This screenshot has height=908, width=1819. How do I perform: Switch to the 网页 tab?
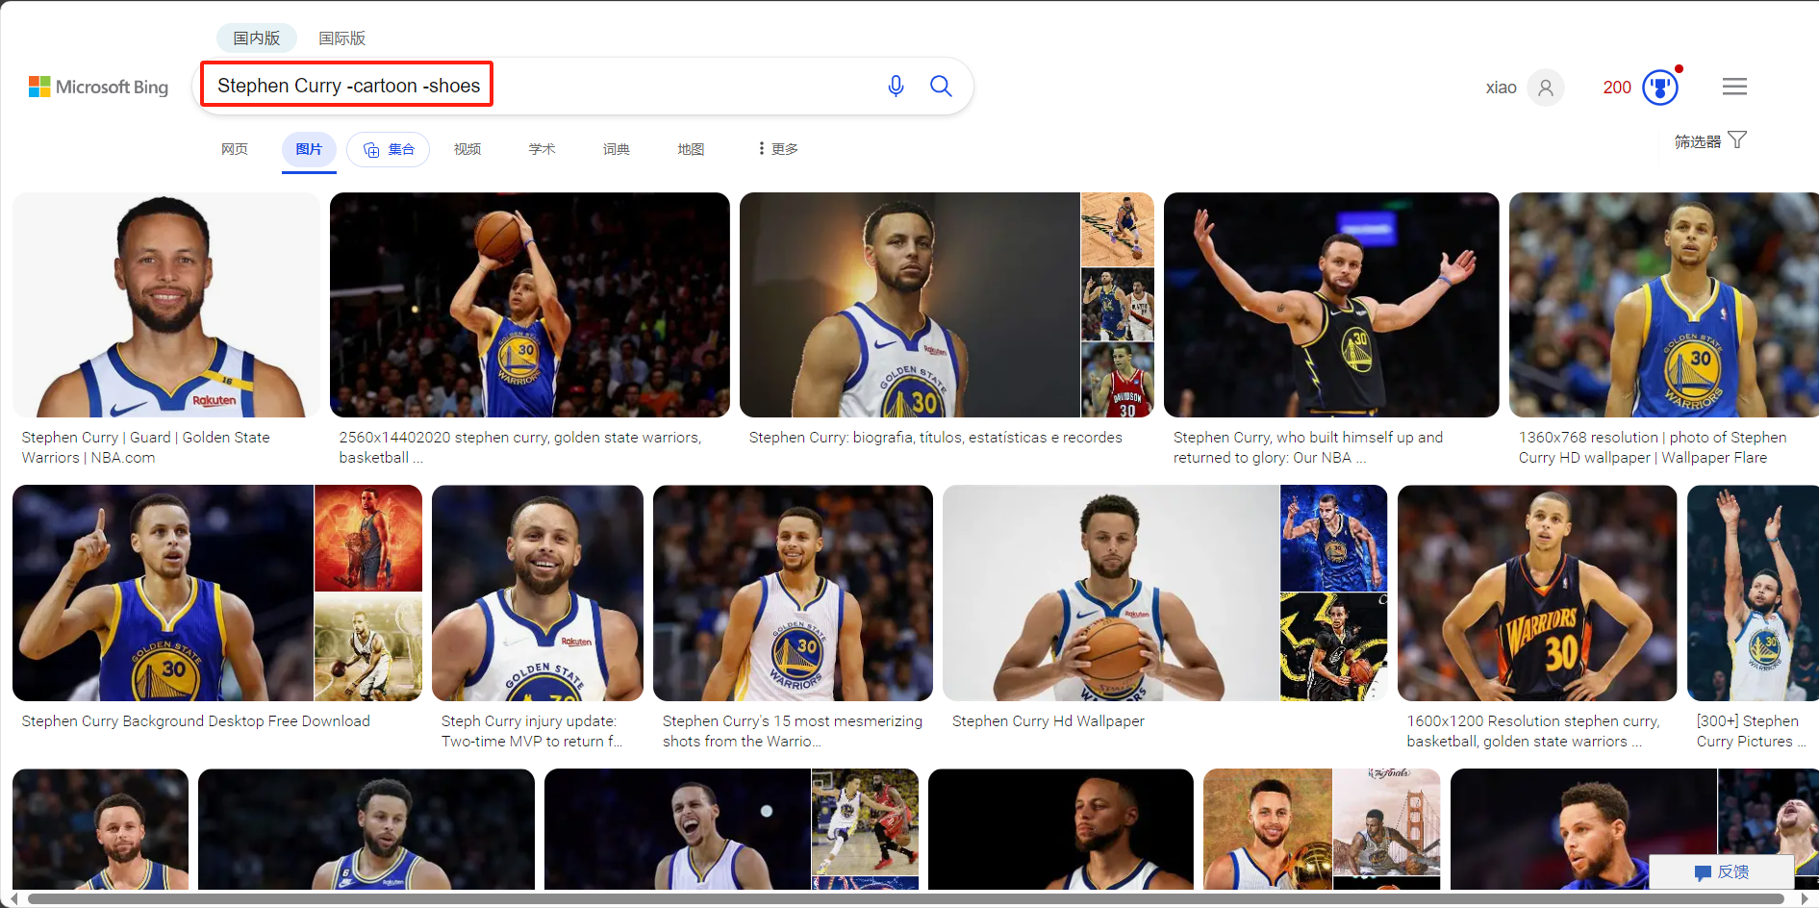pos(235,149)
